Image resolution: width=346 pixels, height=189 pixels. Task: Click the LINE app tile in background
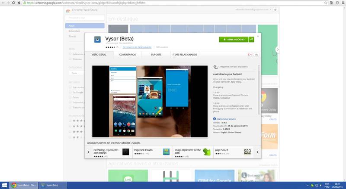[x=128, y=176]
